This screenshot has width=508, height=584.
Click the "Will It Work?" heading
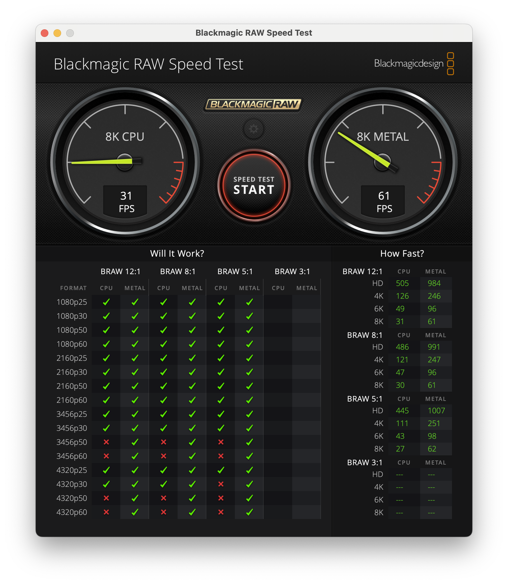pyautogui.click(x=177, y=253)
